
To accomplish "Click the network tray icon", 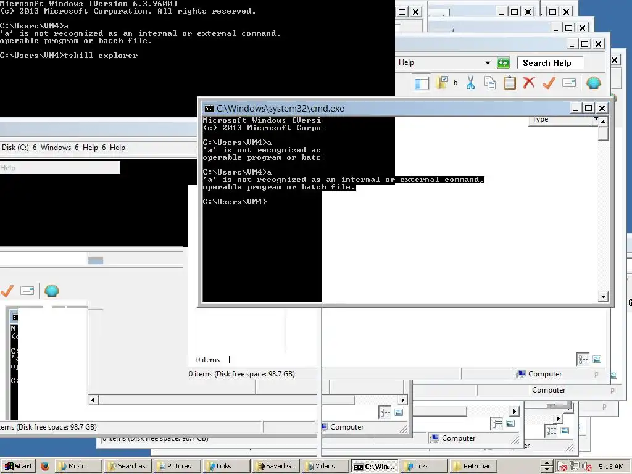I will click(574, 467).
